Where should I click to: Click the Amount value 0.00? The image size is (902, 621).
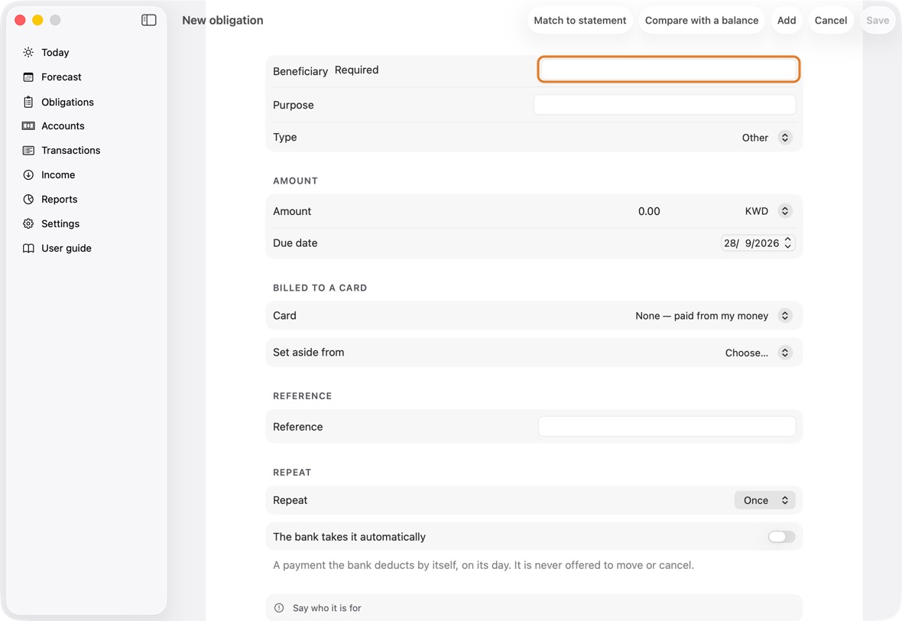pos(649,211)
